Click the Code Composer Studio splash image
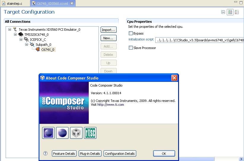This screenshot has height=161, width=244. 64,103
